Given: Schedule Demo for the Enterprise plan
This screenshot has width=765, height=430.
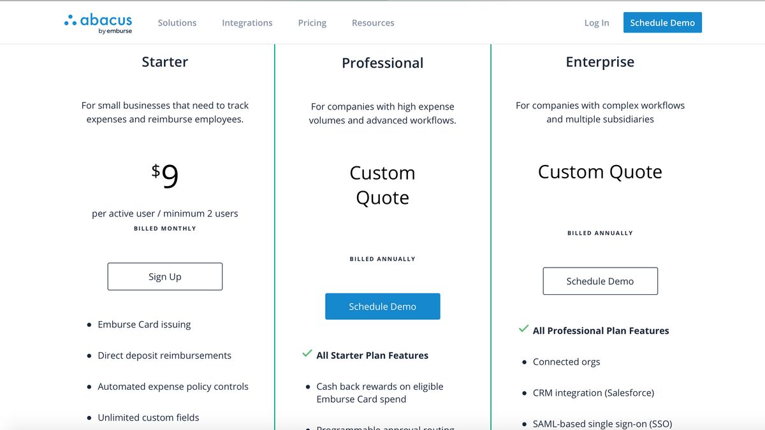Looking at the screenshot, I should click(x=600, y=281).
